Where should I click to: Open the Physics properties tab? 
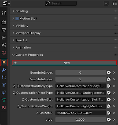point(4,85)
